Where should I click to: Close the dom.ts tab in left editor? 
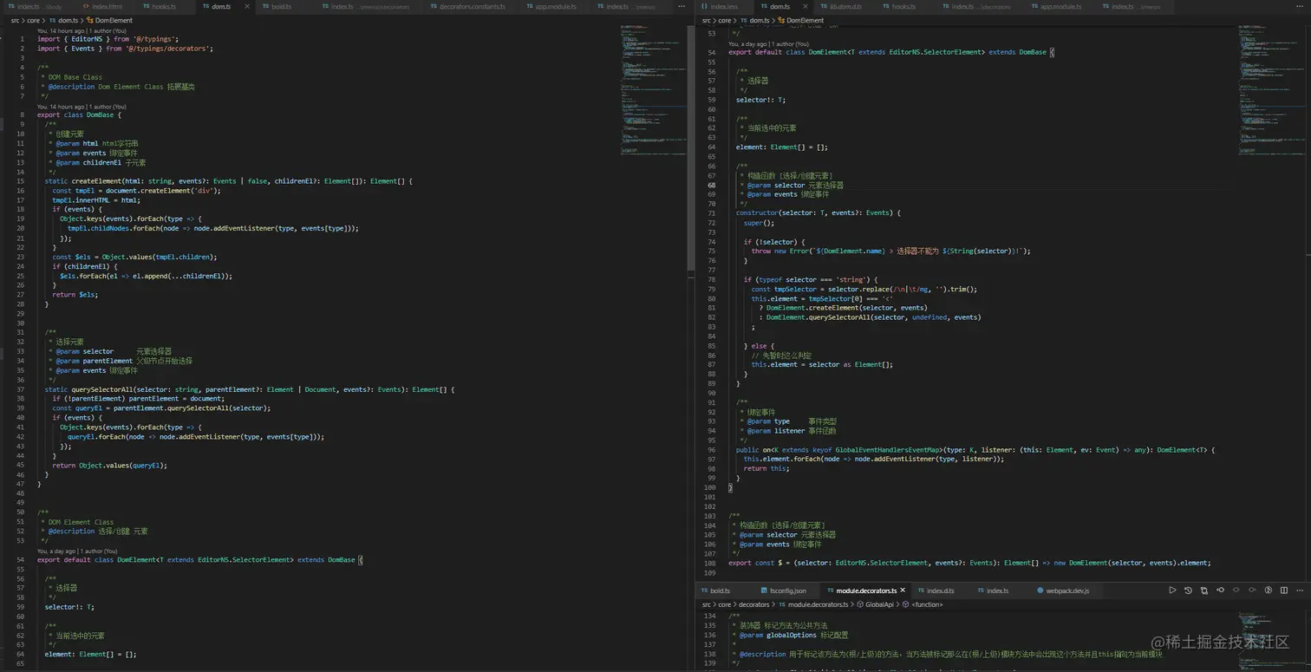247,6
